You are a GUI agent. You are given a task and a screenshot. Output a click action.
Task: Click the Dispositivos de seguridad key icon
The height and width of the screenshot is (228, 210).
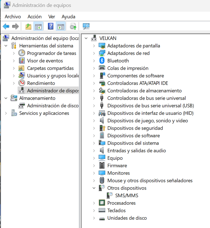(102, 128)
